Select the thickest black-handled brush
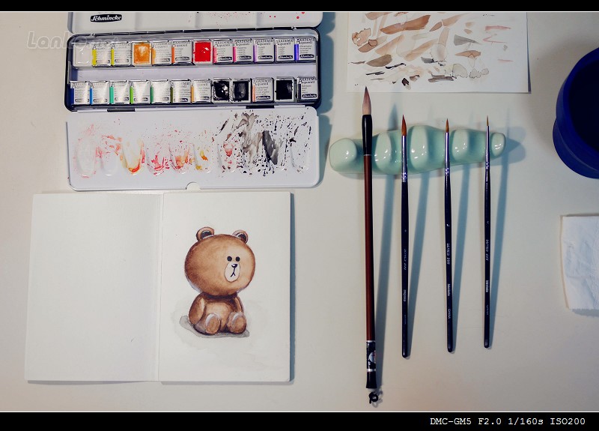The height and width of the screenshot is (431, 599). pos(404,236)
